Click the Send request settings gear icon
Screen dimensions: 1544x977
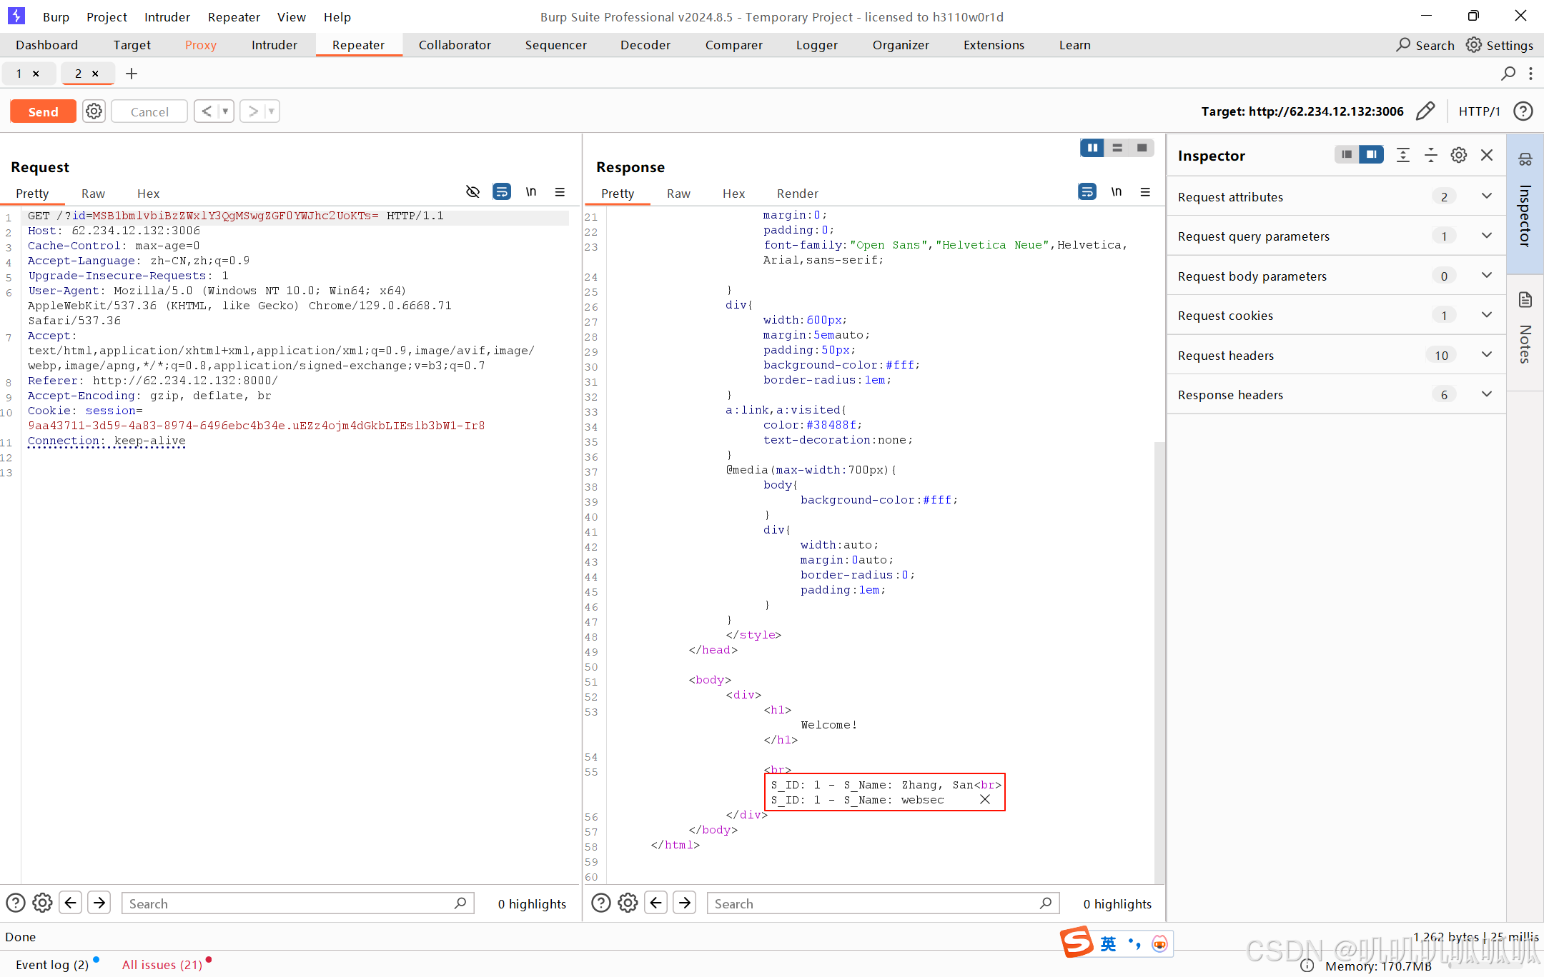point(94,111)
